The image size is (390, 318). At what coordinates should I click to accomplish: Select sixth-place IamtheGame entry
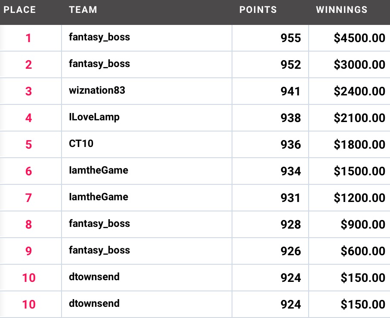pyautogui.click(x=99, y=170)
